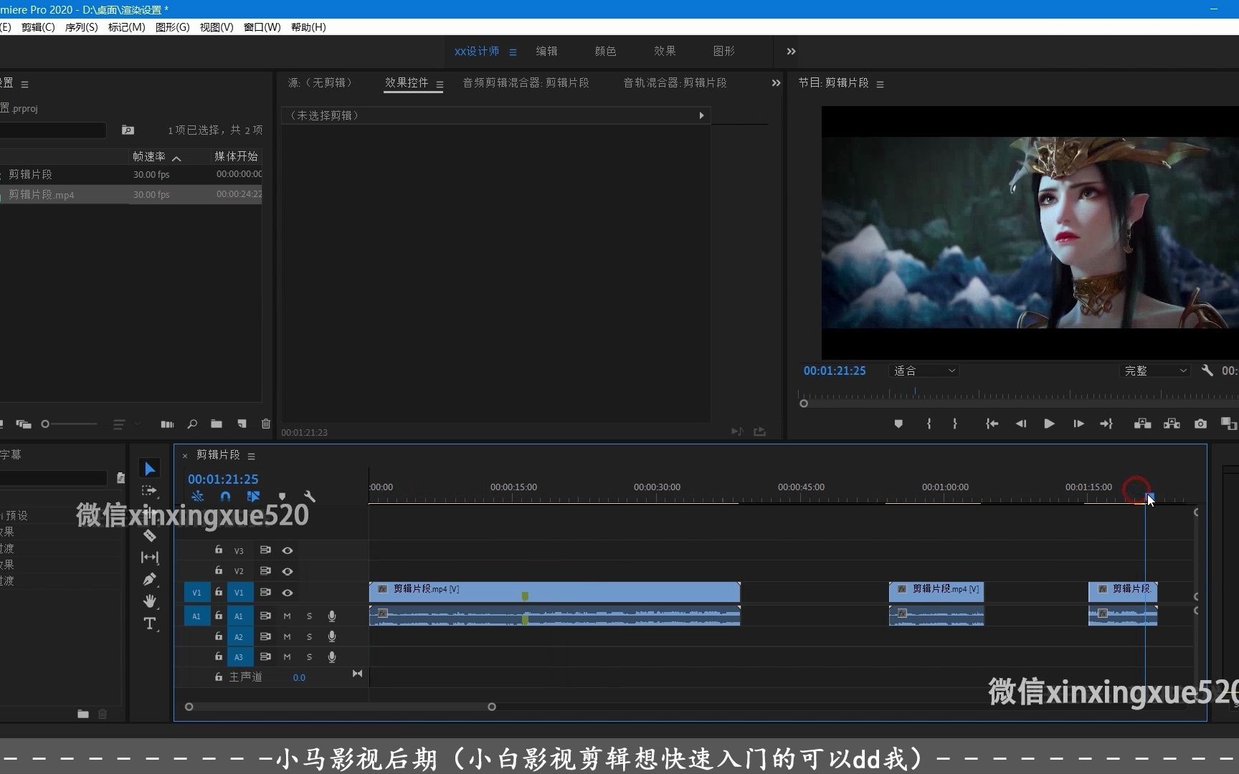Create new bin in project panel
The image size is (1239, 774).
[x=216, y=424]
